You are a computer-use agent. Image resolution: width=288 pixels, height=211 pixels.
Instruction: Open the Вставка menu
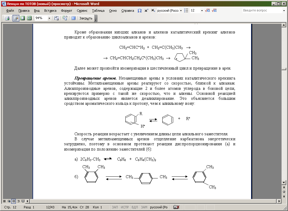(x=50, y=11)
